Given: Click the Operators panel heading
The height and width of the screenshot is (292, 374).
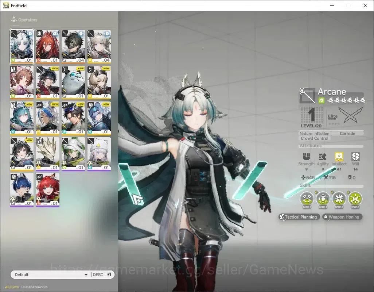Looking at the screenshot, I should tap(28, 20).
